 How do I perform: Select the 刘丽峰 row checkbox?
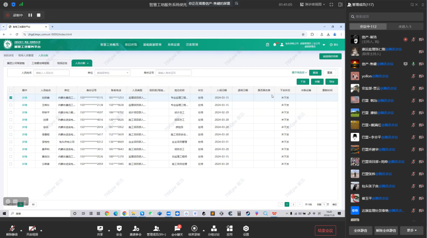(11, 98)
